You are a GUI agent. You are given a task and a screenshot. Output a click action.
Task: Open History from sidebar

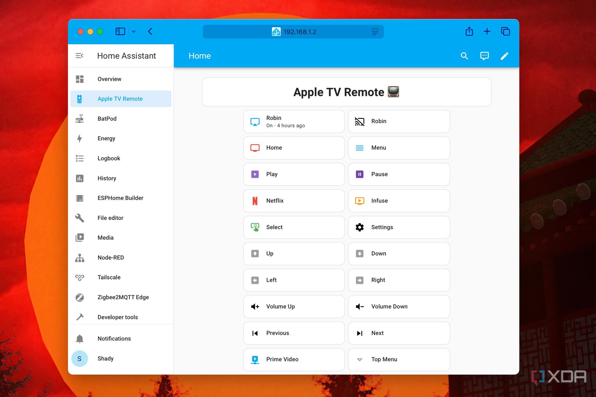121,178
